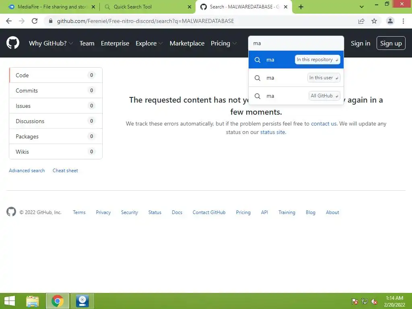Select Issues results filter

pyautogui.click(x=56, y=106)
